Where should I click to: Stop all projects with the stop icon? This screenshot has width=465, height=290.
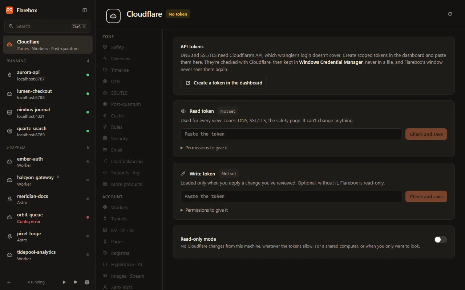point(75,282)
